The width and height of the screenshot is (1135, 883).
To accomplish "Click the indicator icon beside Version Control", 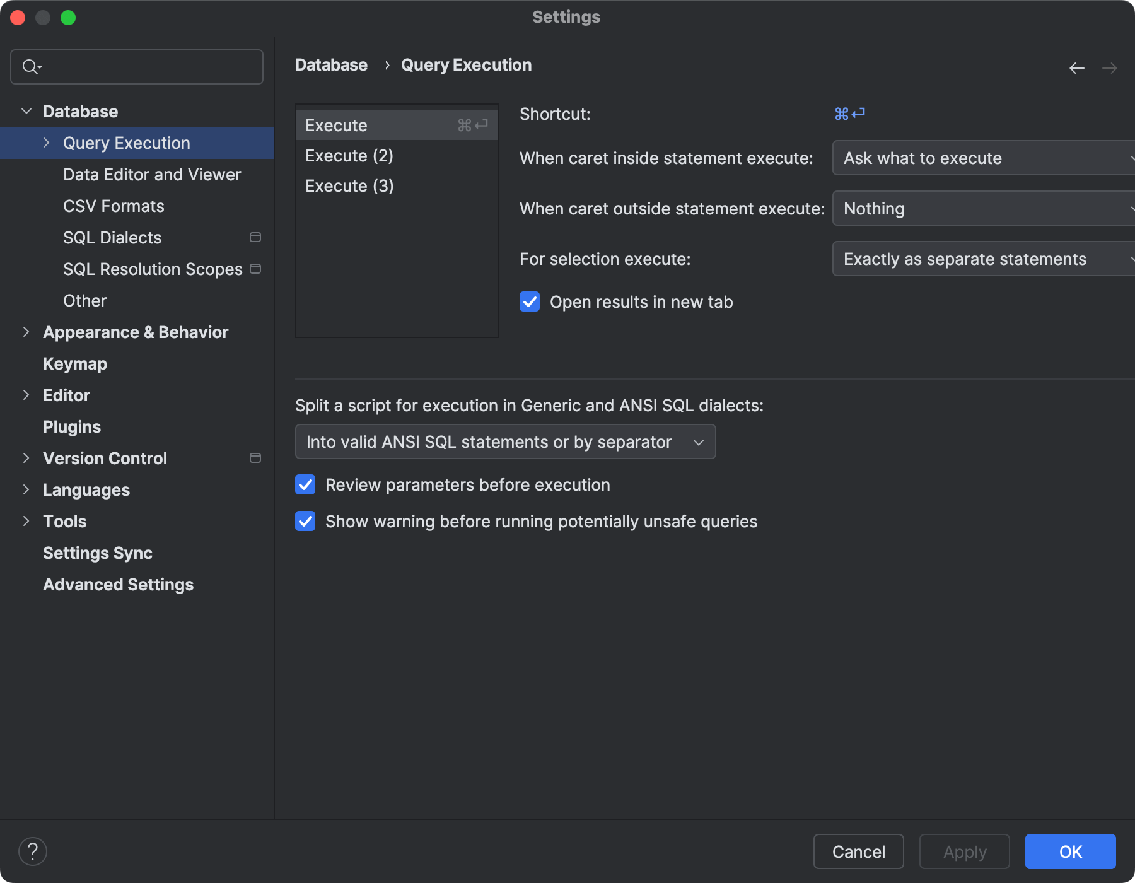I will [255, 459].
